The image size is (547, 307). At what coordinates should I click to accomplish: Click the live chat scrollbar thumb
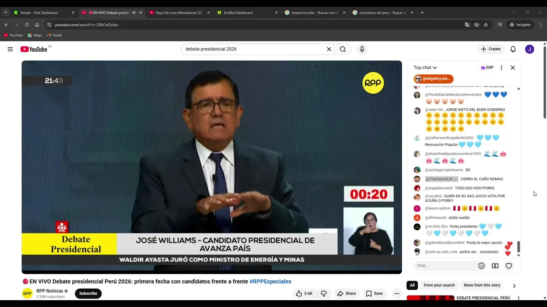click(519, 246)
